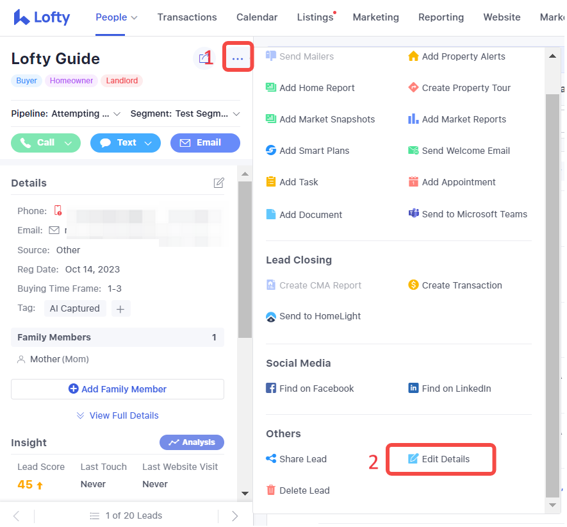Click the phone warning icon
The height and width of the screenshot is (527, 567).
pyautogui.click(x=58, y=210)
